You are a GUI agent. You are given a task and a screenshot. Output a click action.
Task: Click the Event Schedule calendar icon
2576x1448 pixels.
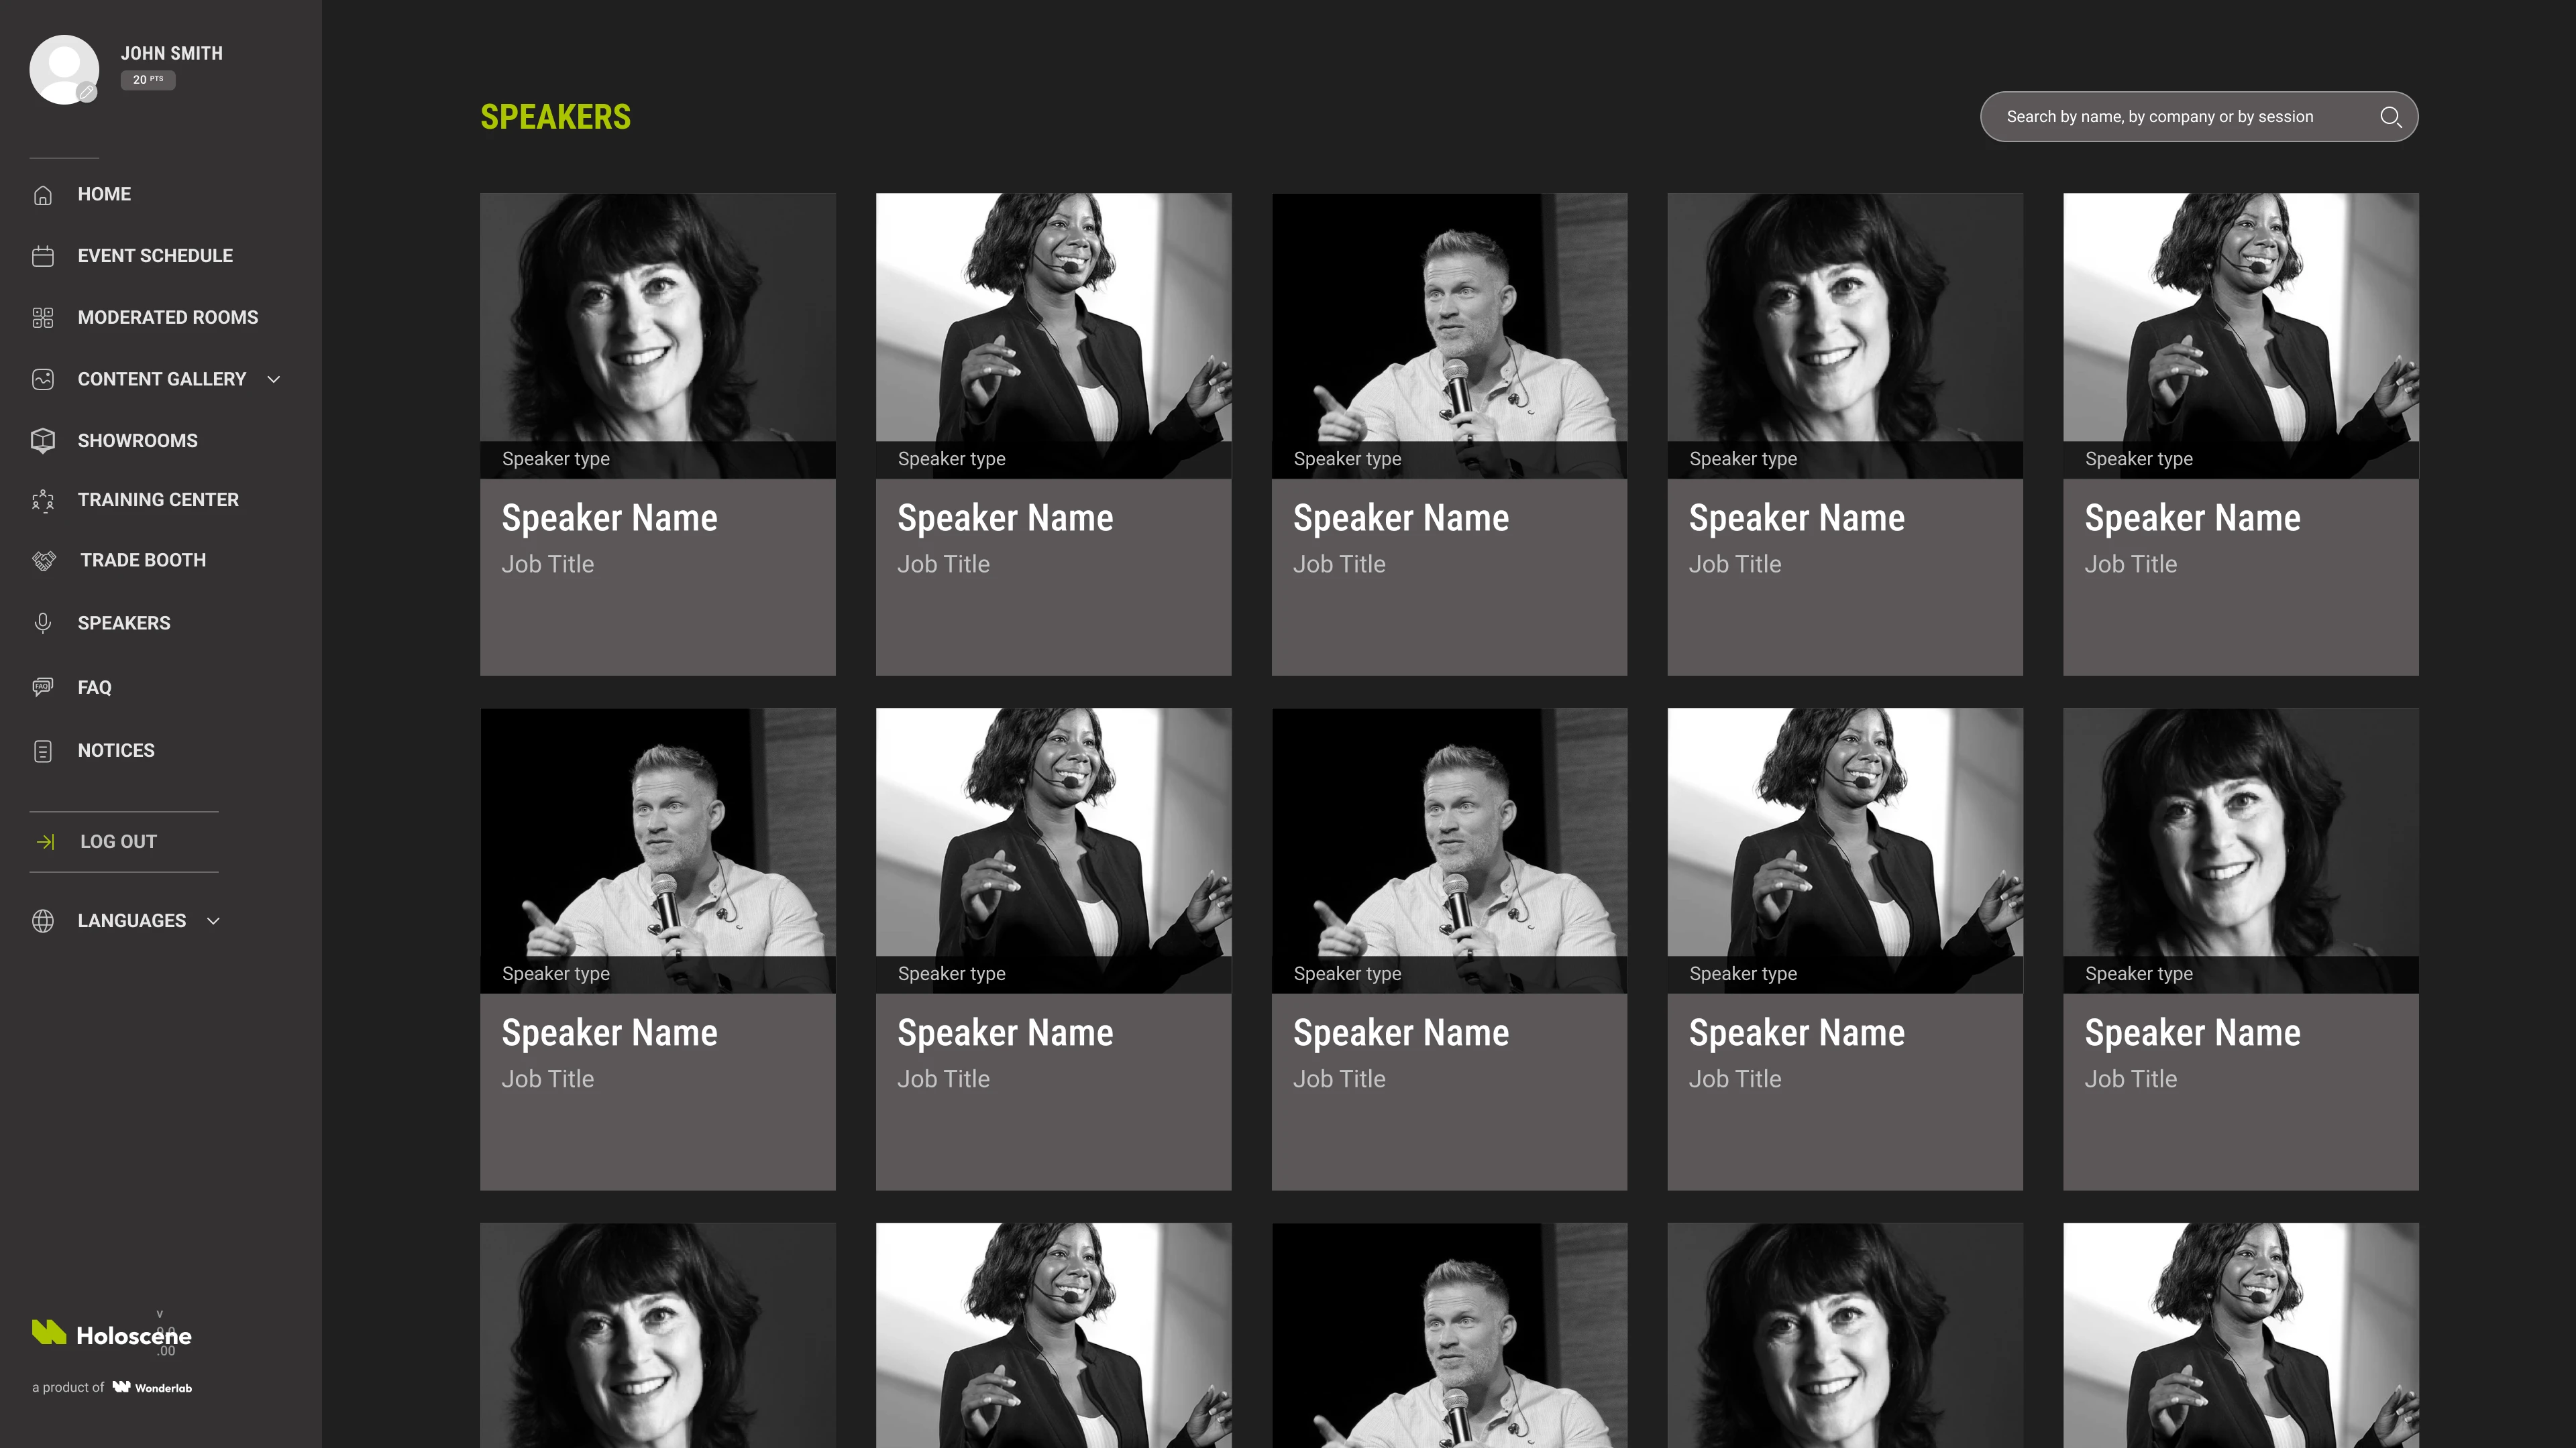[x=43, y=256]
